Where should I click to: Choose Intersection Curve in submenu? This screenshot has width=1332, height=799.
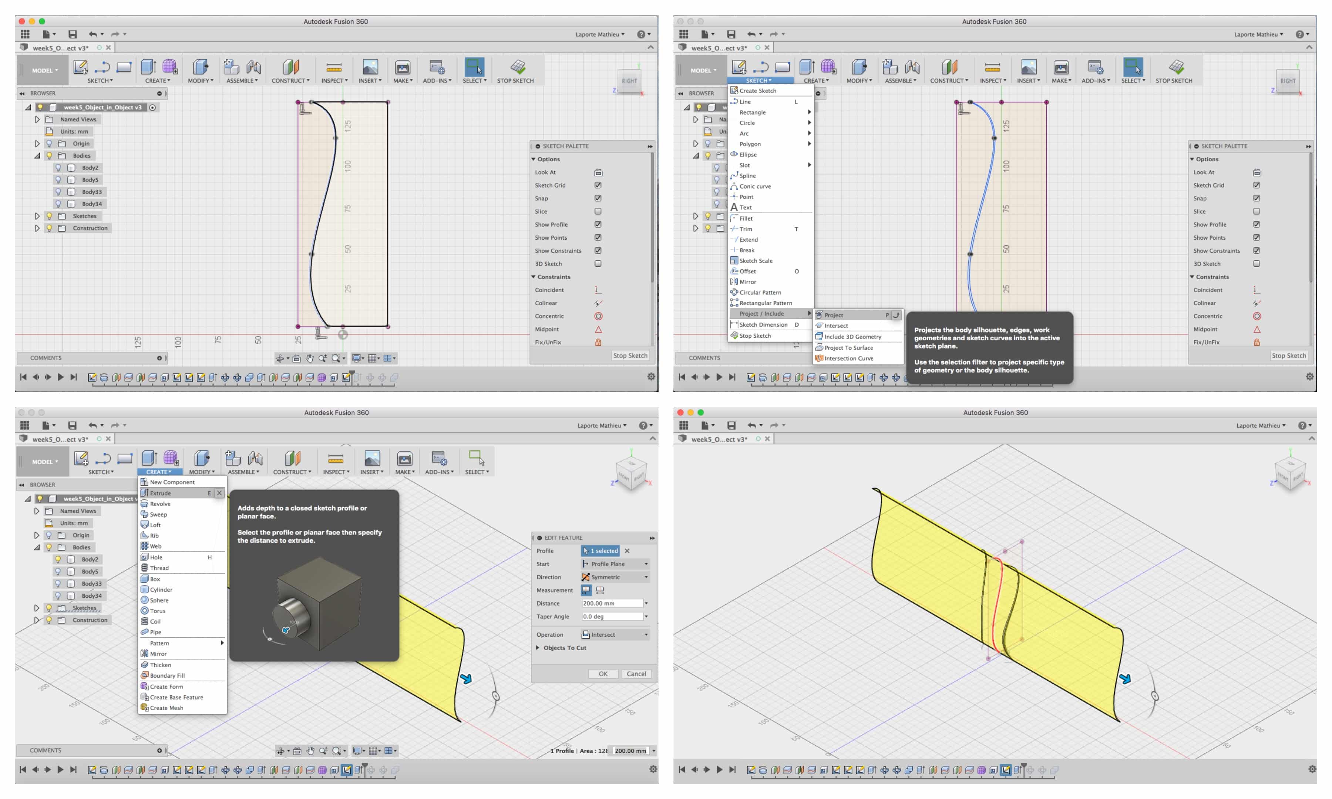pos(858,358)
